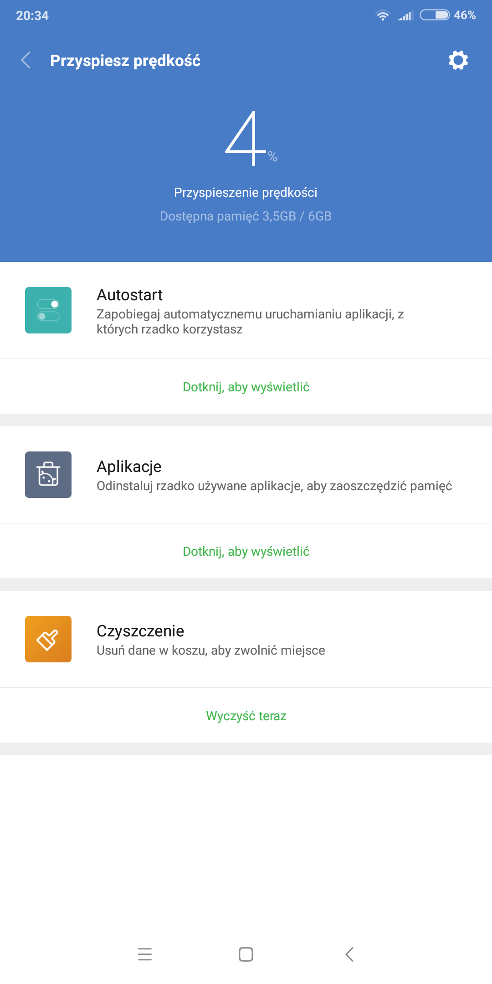Tap "Dotknij, aby wyświetlić" under Autostart
The width and height of the screenshot is (492, 984).
(x=246, y=387)
